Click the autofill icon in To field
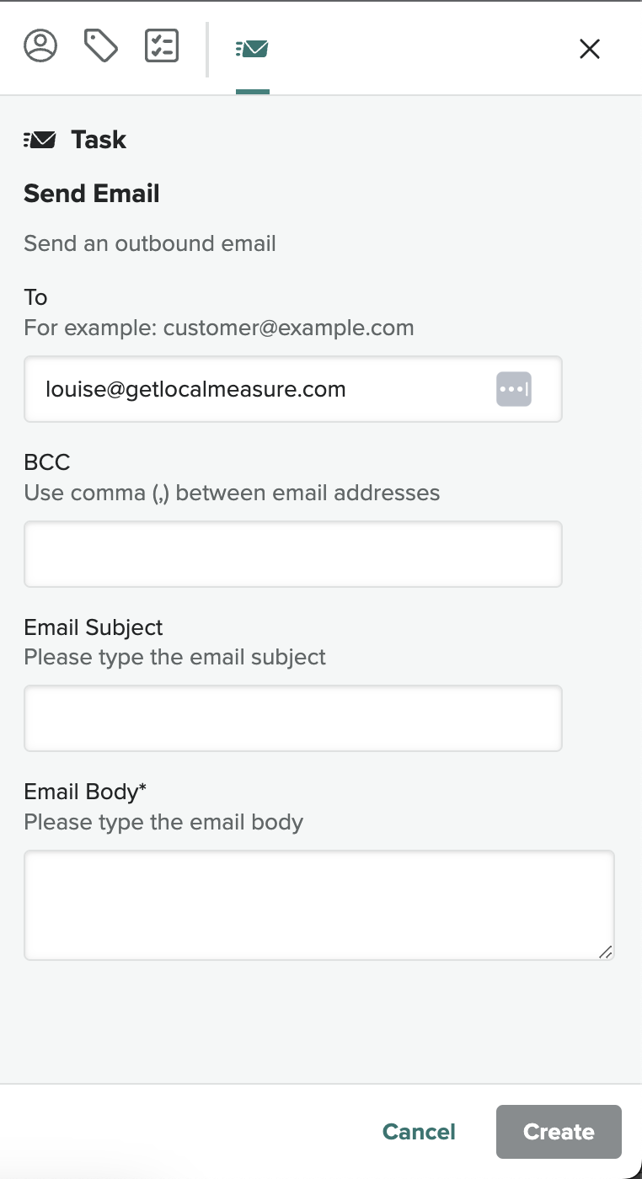The width and height of the screenshot is (642, 1179). coord(514,389)
